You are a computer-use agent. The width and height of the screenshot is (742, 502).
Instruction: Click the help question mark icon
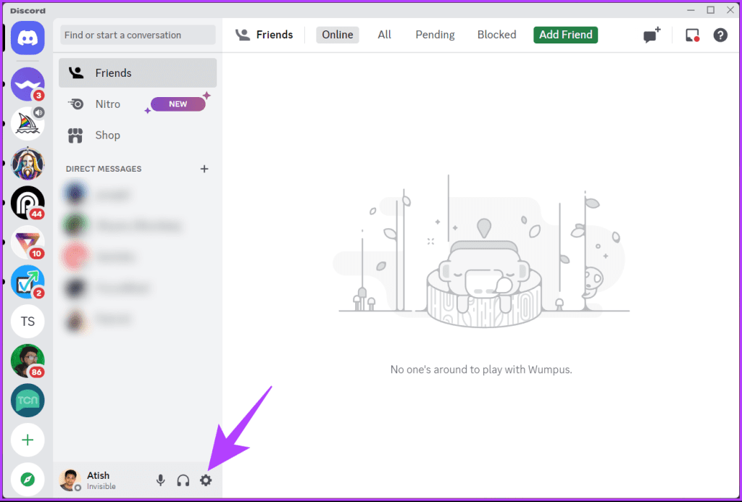720,35
